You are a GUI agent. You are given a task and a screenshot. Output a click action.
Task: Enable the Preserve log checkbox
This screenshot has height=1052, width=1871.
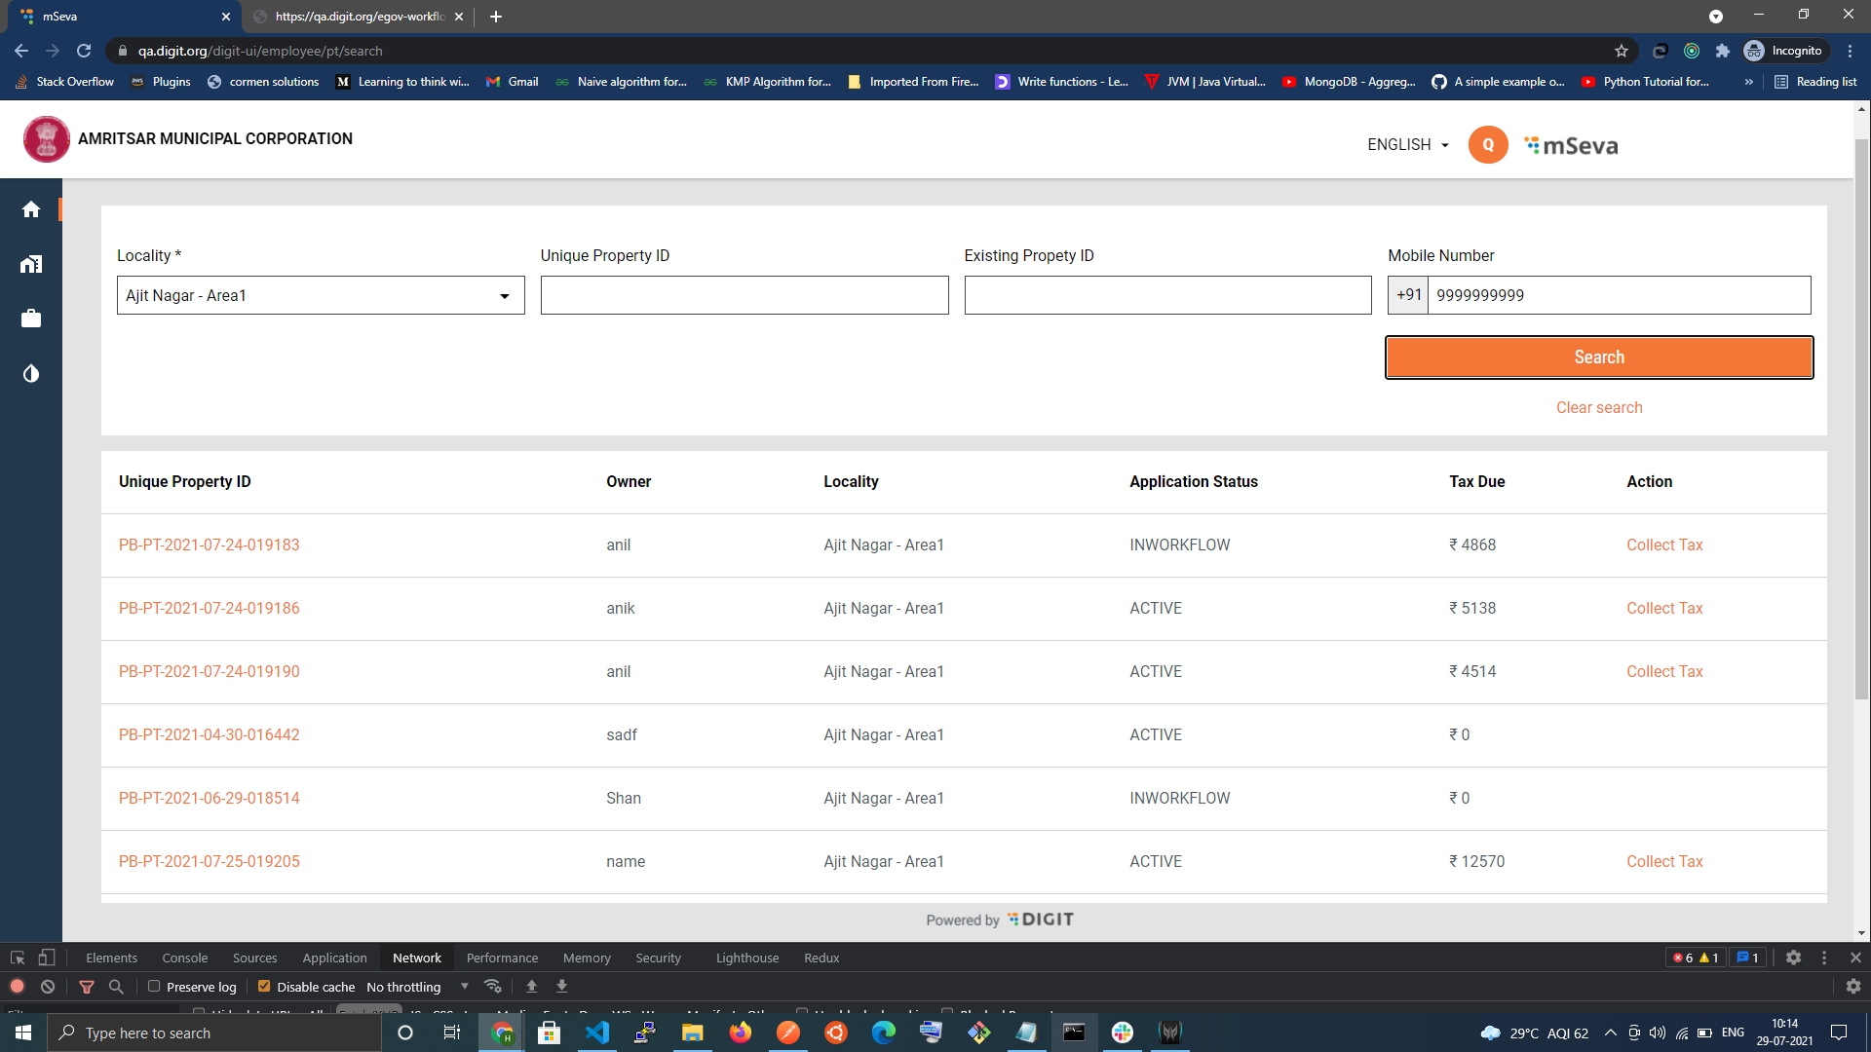(x=154, y=987)
